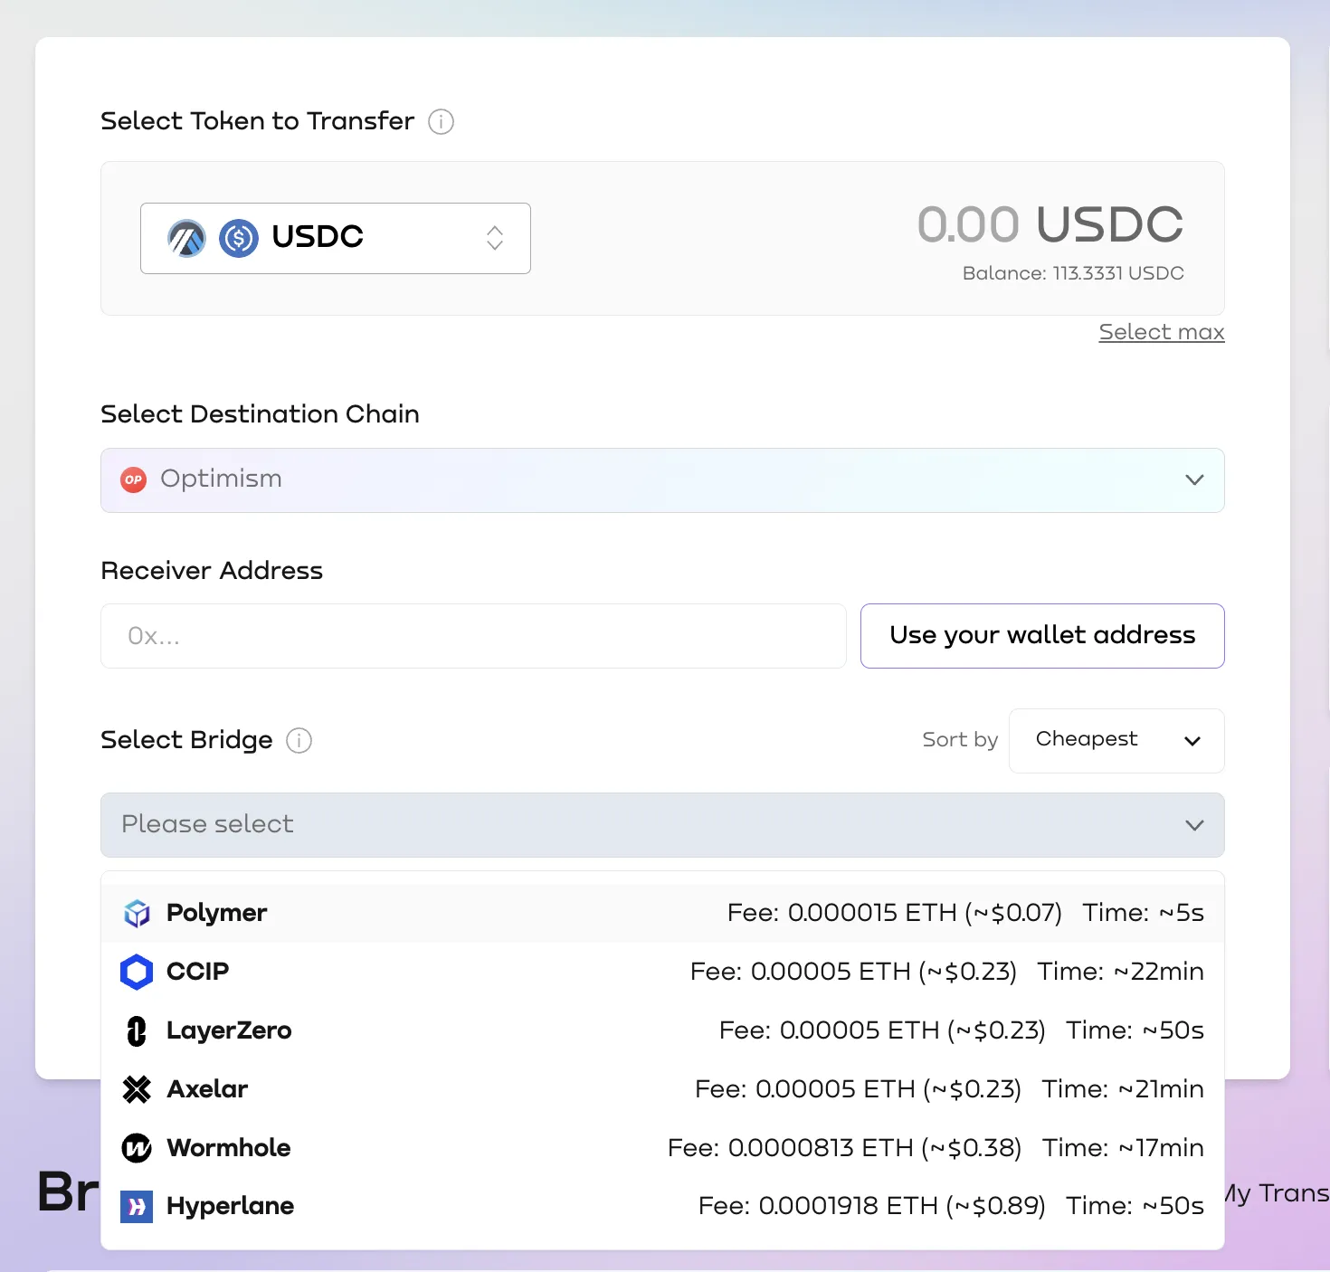Click the info icon next to Select Bridge

[299, 741]
